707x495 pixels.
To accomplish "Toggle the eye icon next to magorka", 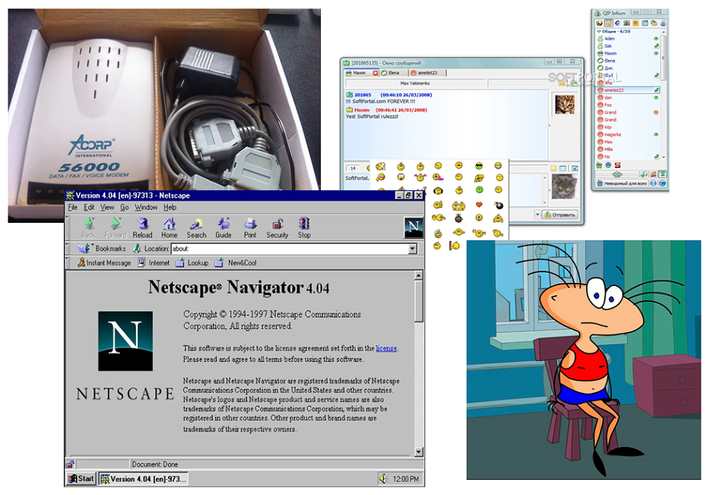I will pos(656,135).
